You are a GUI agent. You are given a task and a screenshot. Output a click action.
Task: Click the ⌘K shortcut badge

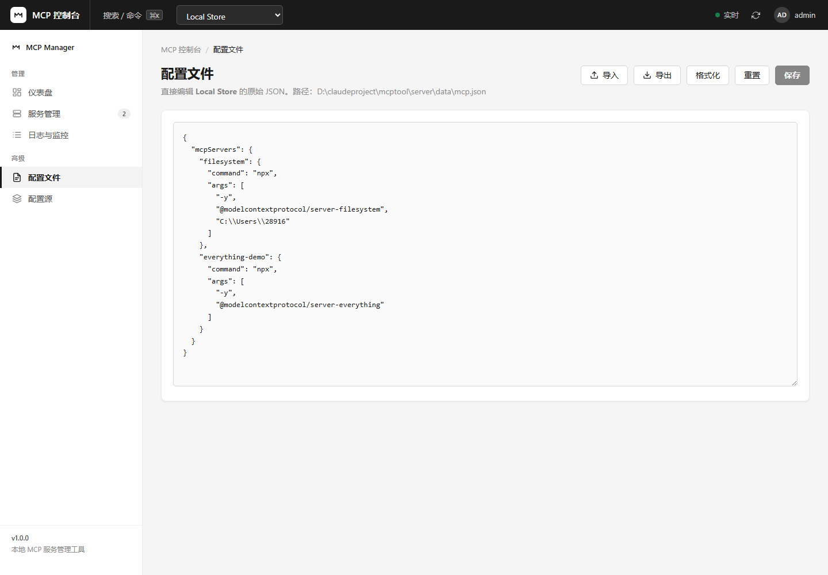tap(154, 16)
